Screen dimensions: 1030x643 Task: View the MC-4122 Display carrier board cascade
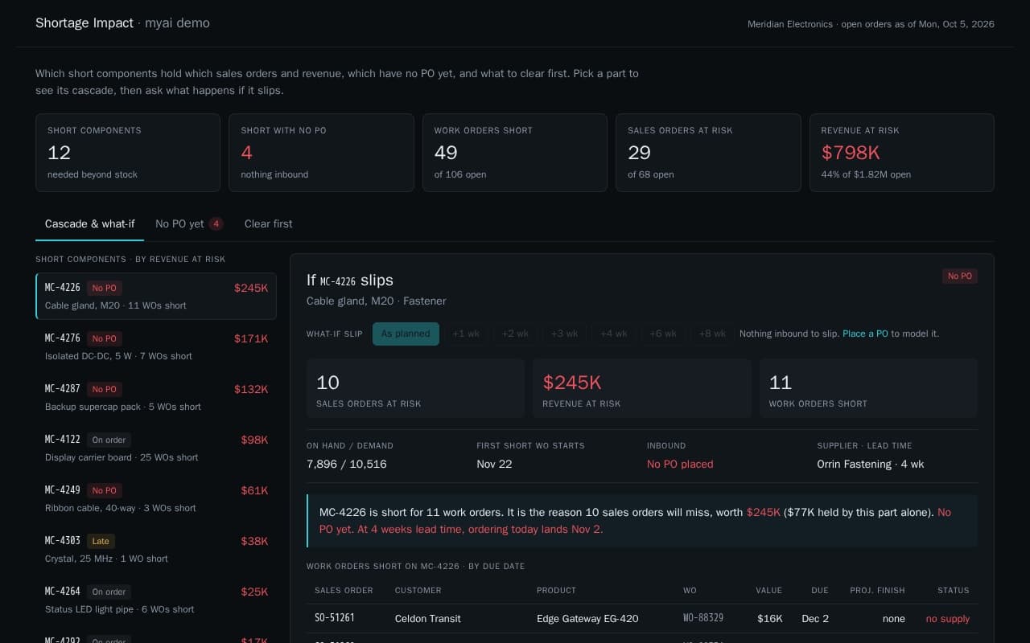point(156,448)
